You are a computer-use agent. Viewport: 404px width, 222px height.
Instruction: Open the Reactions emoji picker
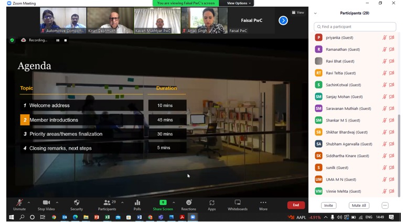(x=188, y=203)
